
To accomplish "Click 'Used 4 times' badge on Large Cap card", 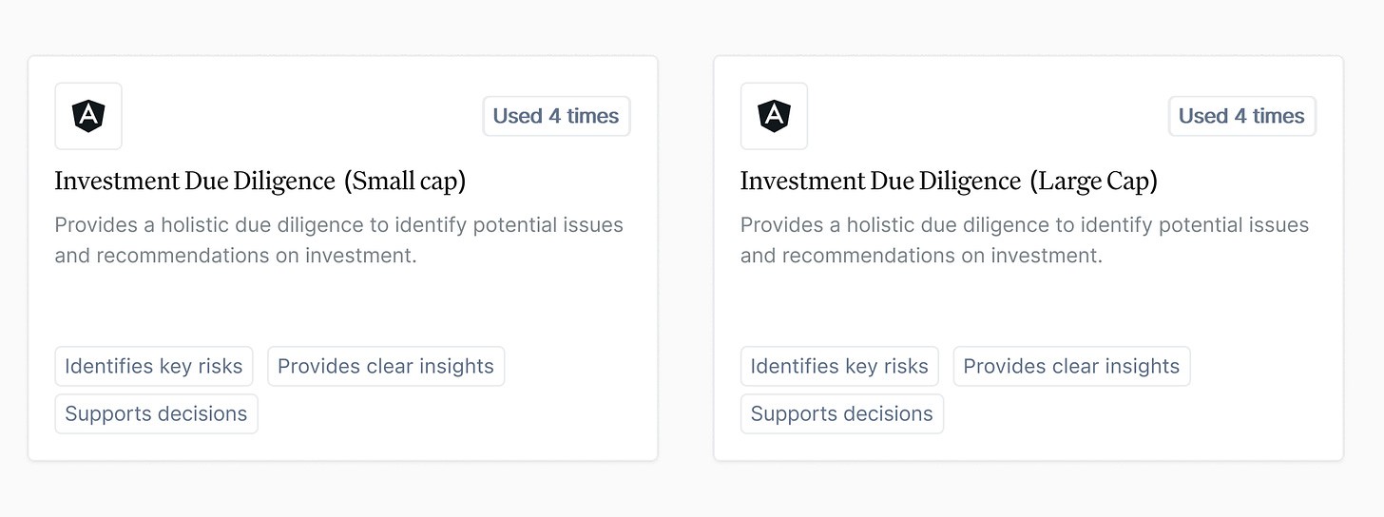I will point(1241,116).
